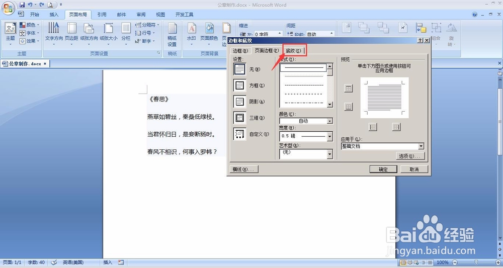Toggle the left border preview button
Image resolution: width=503 pixels, height=268 pixels.
point(373,127)
